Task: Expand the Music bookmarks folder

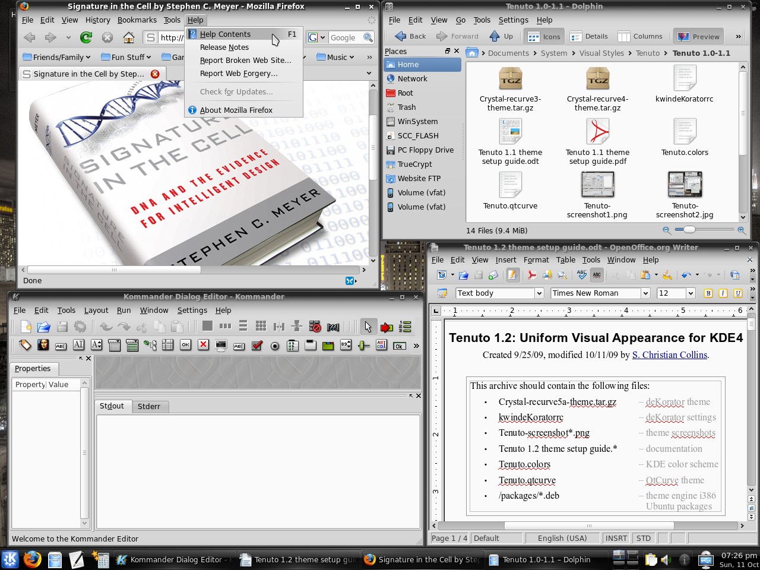Action: (335, 57)
